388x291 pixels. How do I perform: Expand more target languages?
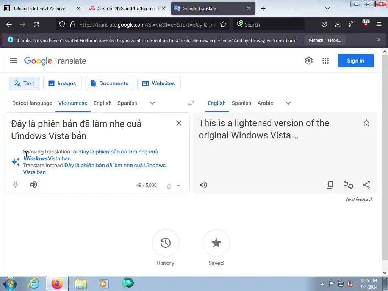[x=288, y=103]
